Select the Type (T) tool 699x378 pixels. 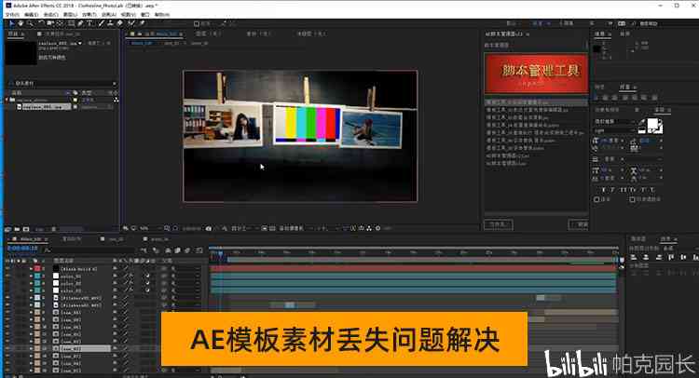(x=89, y=23)
